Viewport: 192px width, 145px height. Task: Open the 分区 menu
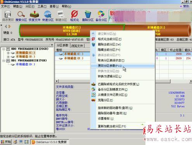click(x=30, y=6)
